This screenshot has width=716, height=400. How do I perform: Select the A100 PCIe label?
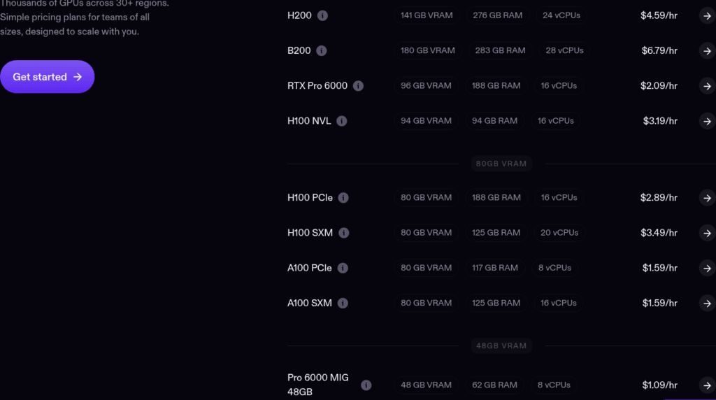(310, 268)
